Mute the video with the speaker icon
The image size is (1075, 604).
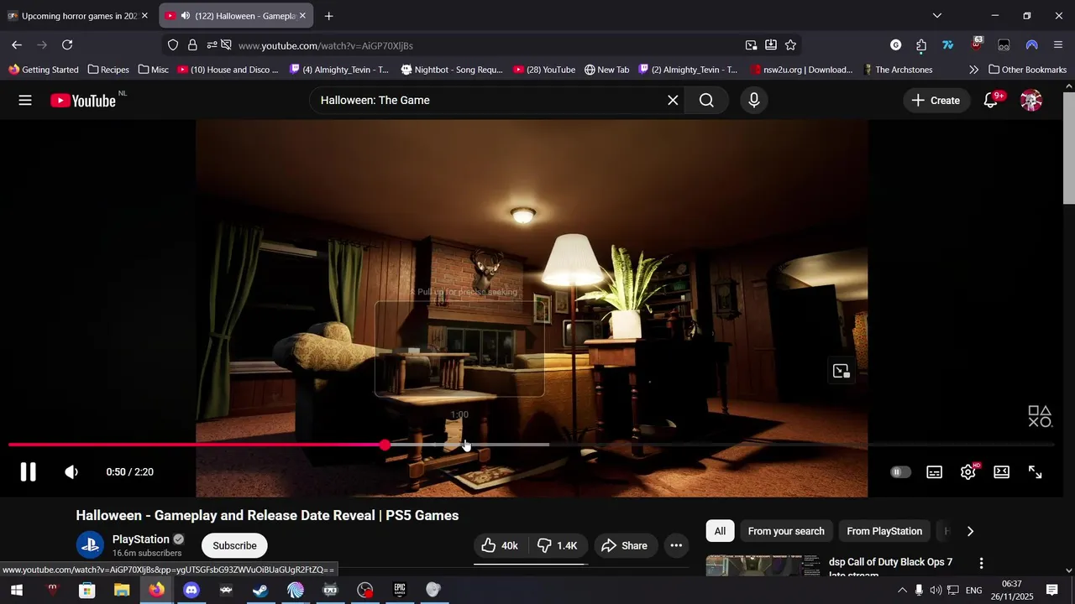point(71,472)
